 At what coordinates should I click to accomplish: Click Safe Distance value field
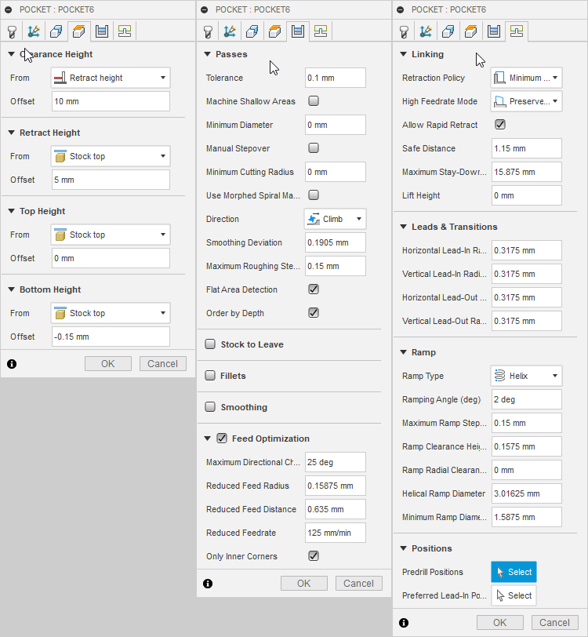pyautogui.click(x=527, y=148)
